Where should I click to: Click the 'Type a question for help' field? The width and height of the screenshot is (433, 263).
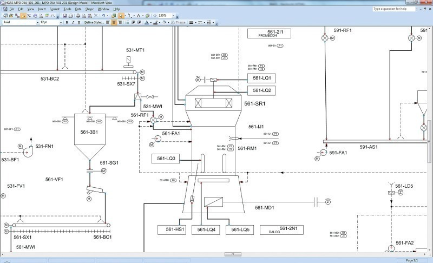point(395,9)
